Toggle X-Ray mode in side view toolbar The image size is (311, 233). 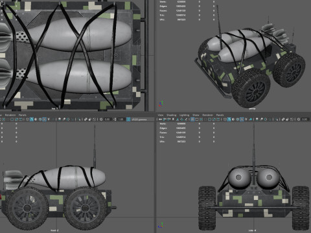point(283,119)
